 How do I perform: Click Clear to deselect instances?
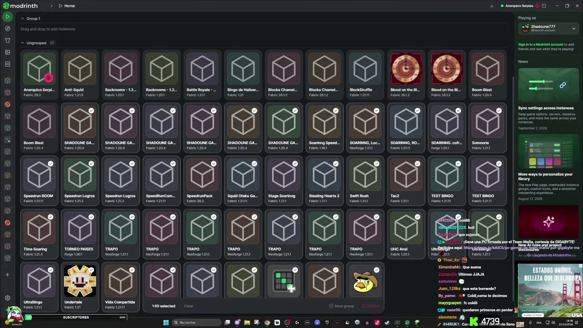point(189,306)
